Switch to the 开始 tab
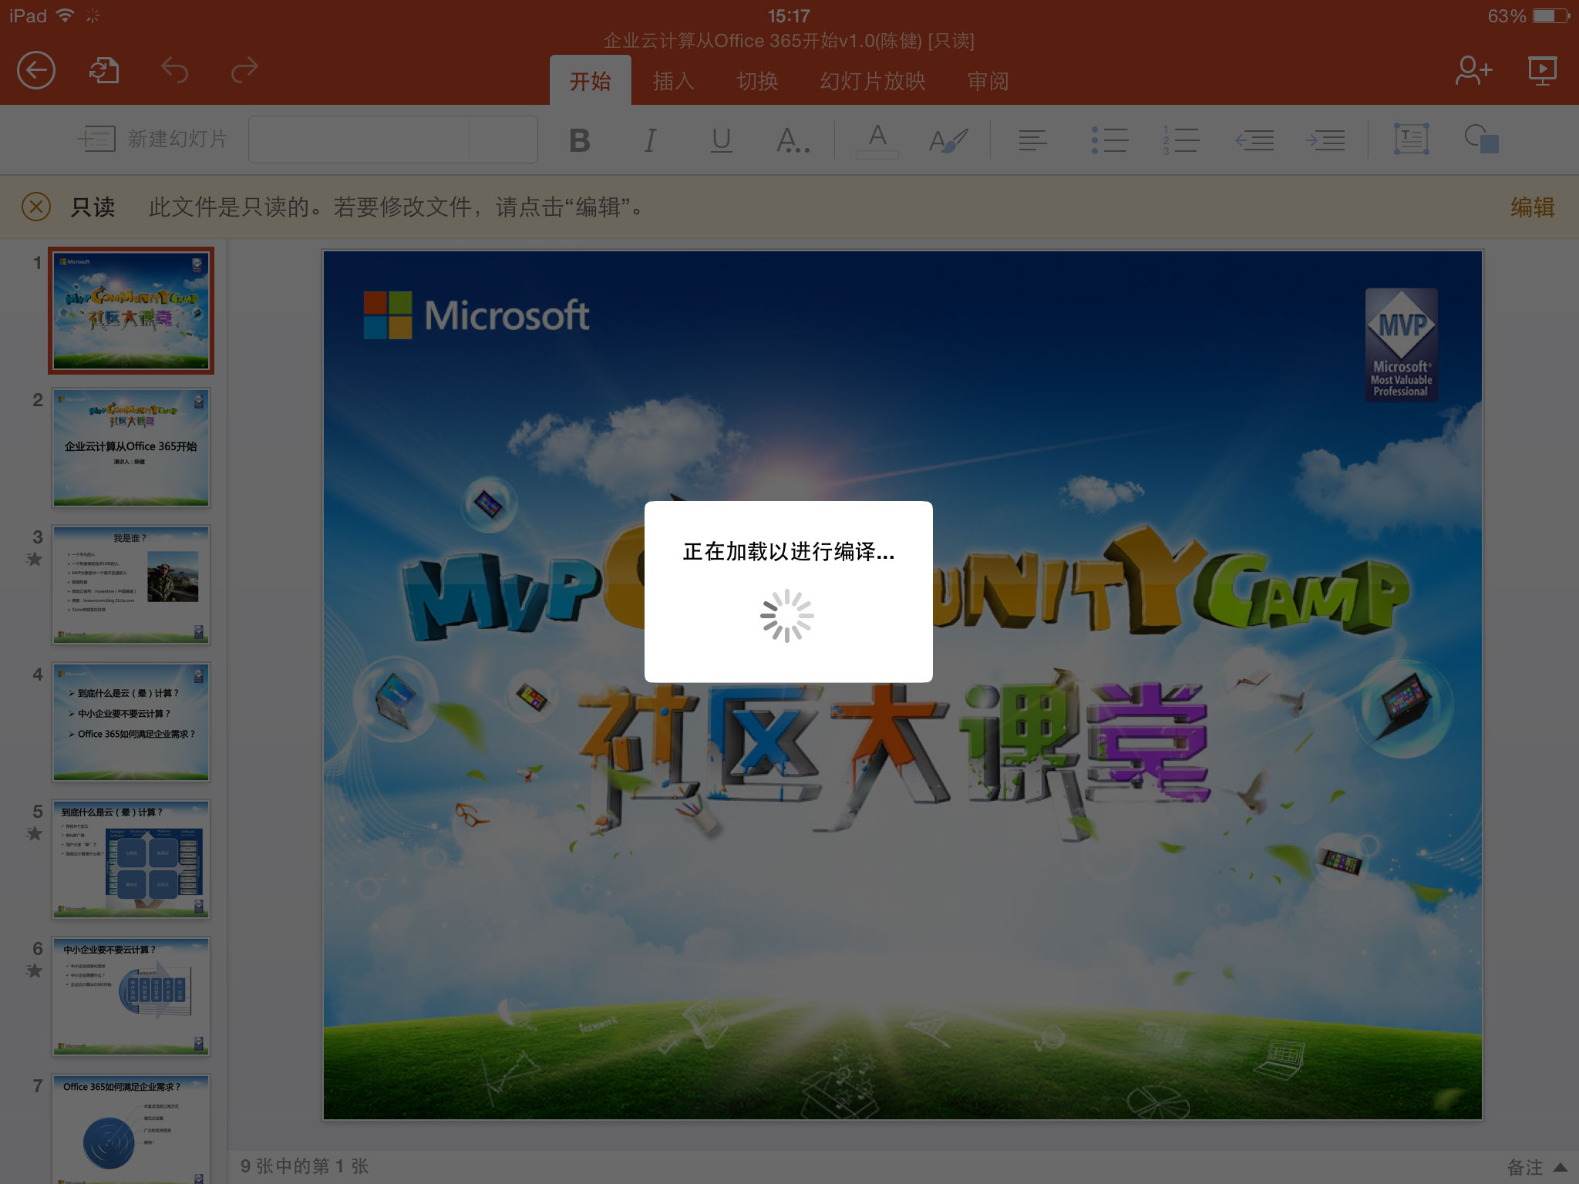This screenshot has width=1579, height=1184. coord(590,80)
